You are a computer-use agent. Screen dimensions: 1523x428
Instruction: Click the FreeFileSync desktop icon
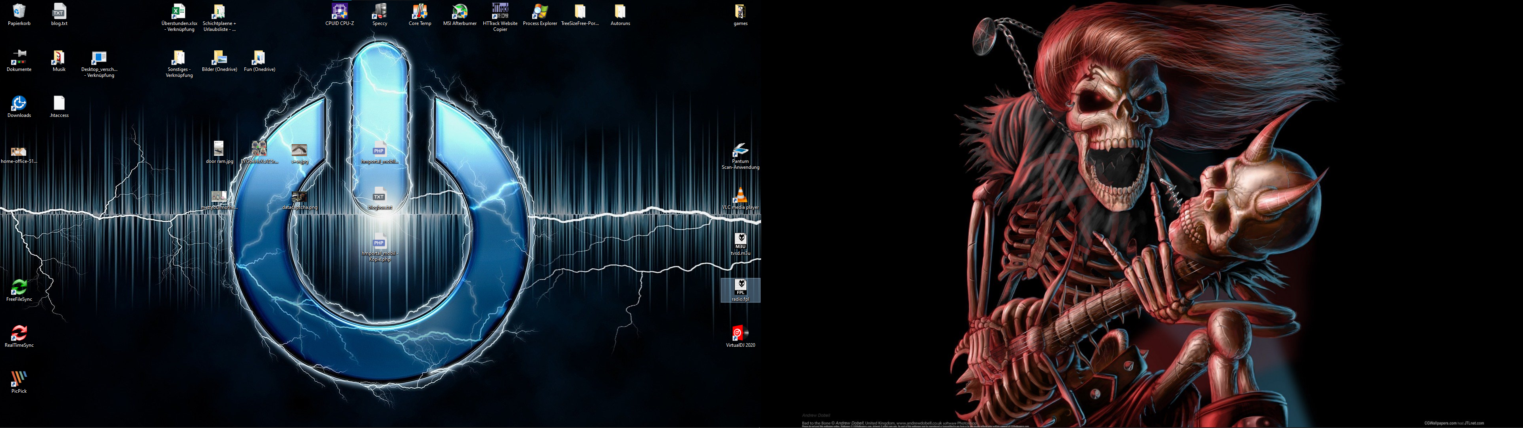(x=19, y=287)
